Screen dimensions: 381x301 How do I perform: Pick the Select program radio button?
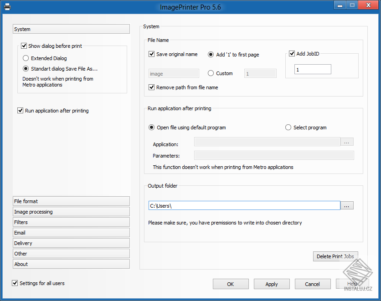288,128
